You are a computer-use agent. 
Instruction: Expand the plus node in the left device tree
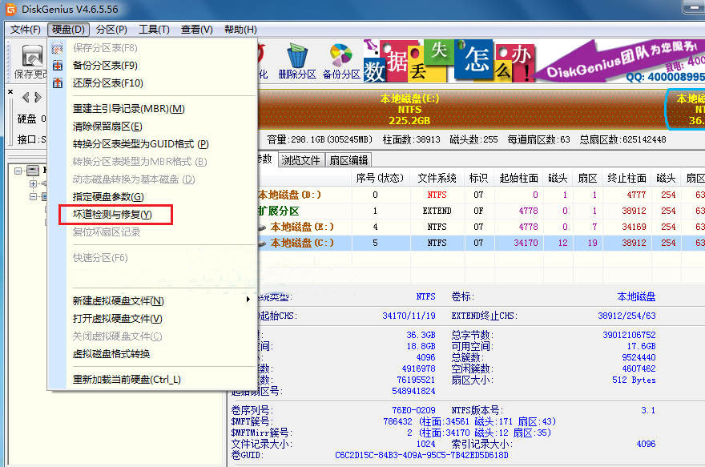pyautogui.click(x=33, y=184)
